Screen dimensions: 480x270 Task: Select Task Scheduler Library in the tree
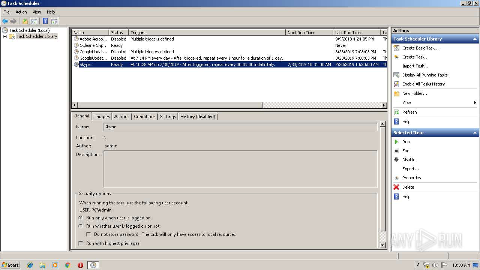pos(37,36)
